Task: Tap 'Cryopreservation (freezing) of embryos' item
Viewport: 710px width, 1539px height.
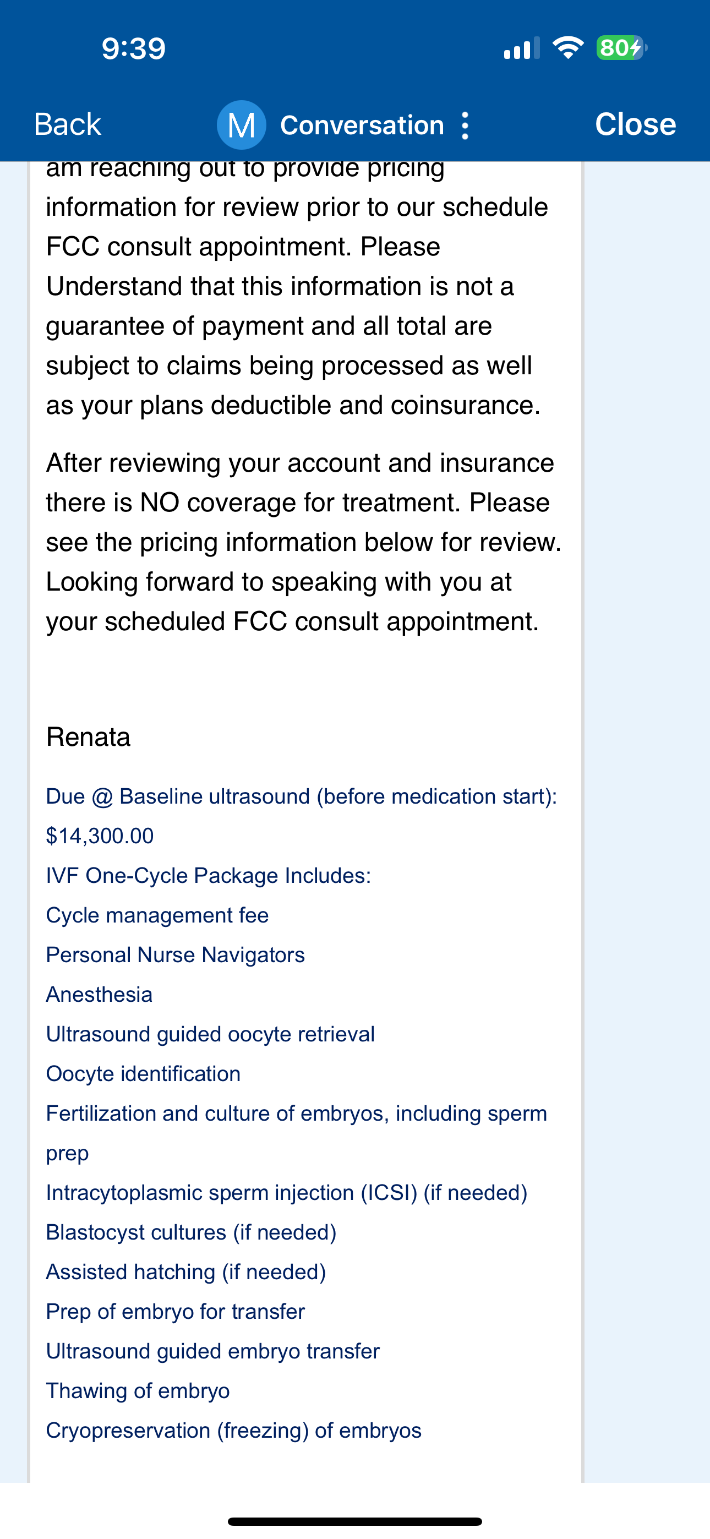Action: tap(234, 1430)
